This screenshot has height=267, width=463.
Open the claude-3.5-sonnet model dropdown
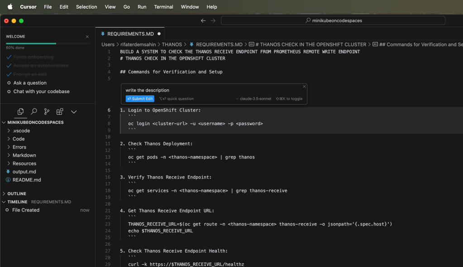coord(253,99)
